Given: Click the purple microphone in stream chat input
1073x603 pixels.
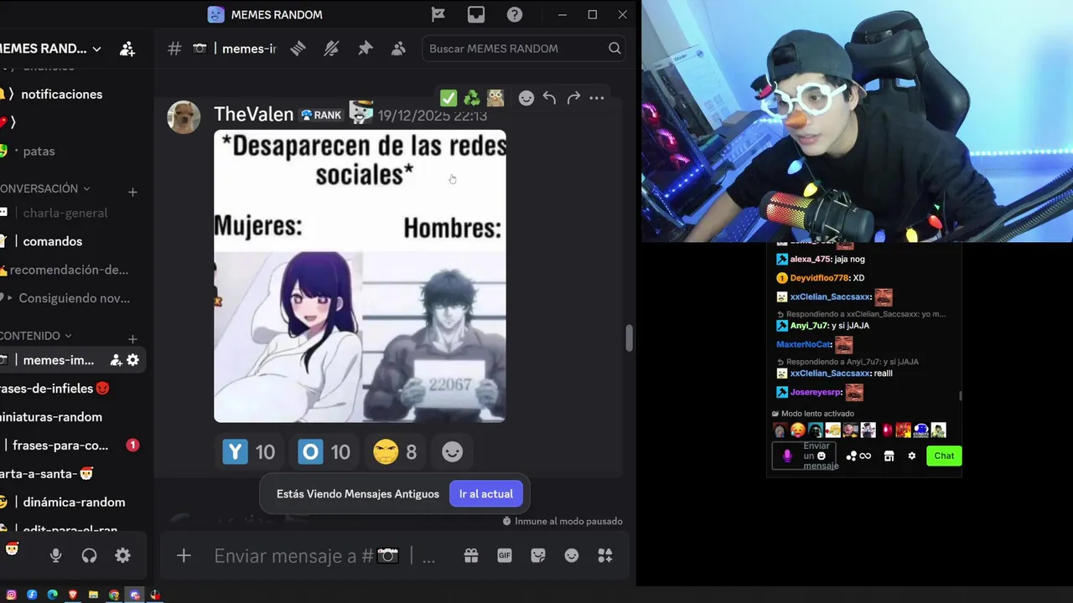Looking at the screenshot, I should click(786, 456).
